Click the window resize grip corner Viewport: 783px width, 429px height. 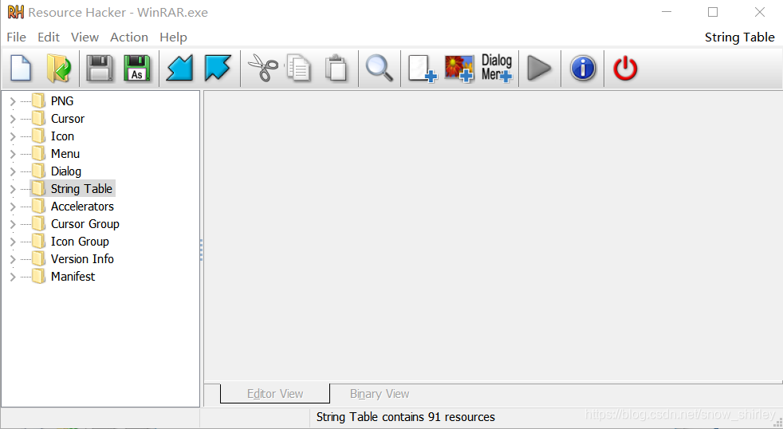pyautogui.click(x=777, y=423)
